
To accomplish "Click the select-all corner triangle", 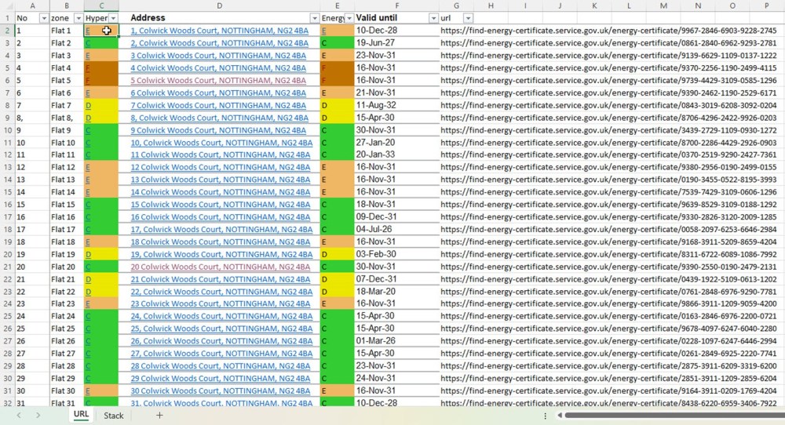I will [7, 6].
